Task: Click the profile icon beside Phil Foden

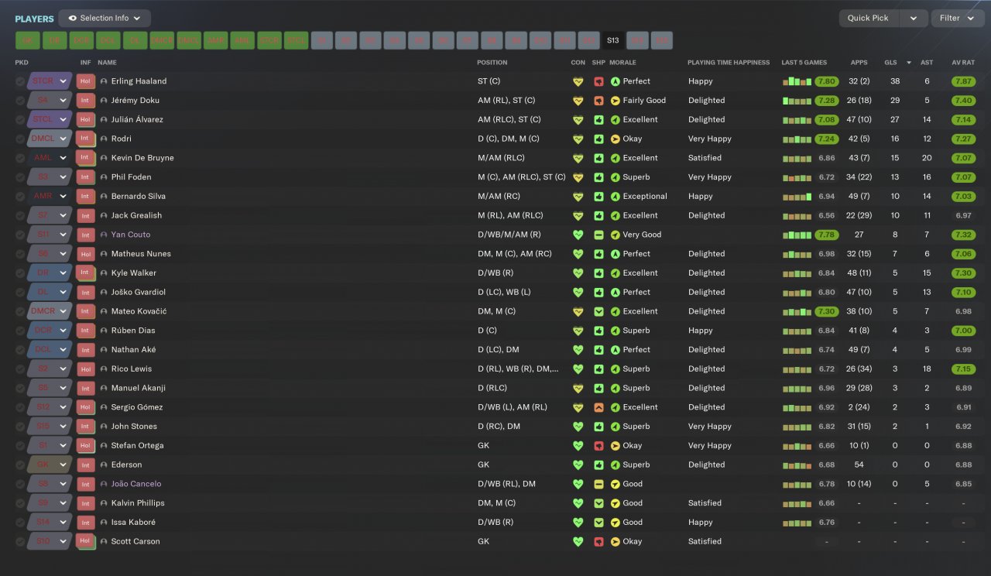Action: click(x=104, y=177)
